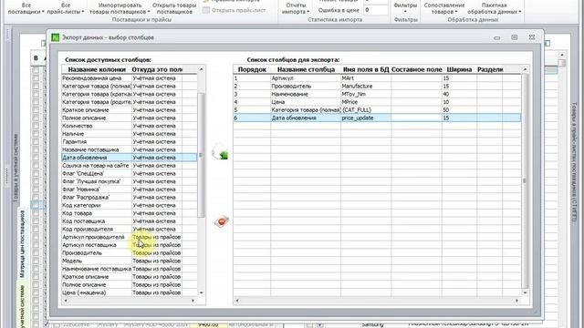Select the 'Флаг Спеццена' row
This screenshot has width=584, height=328.
(x=130, y=173)
